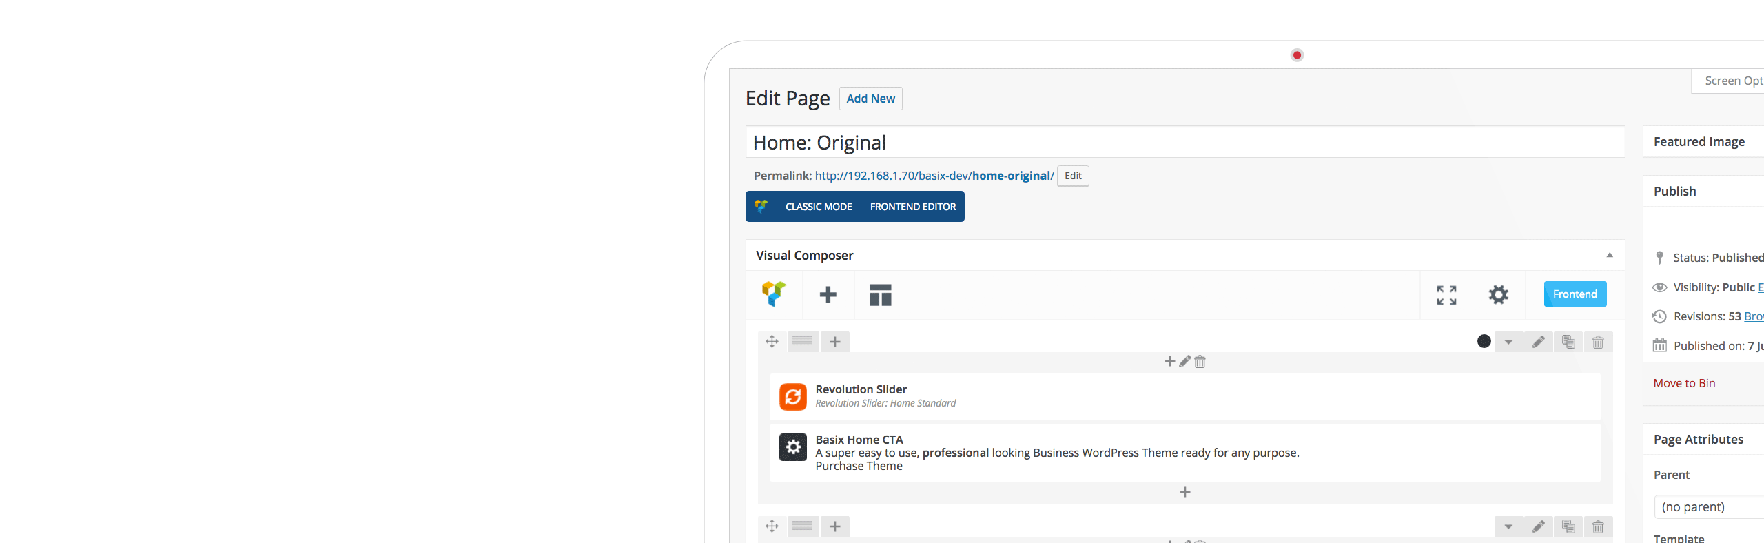Collapse the Visual Composer panel arrow
The height and width of the screenshot is (543, 1764).
point(1610,255)
